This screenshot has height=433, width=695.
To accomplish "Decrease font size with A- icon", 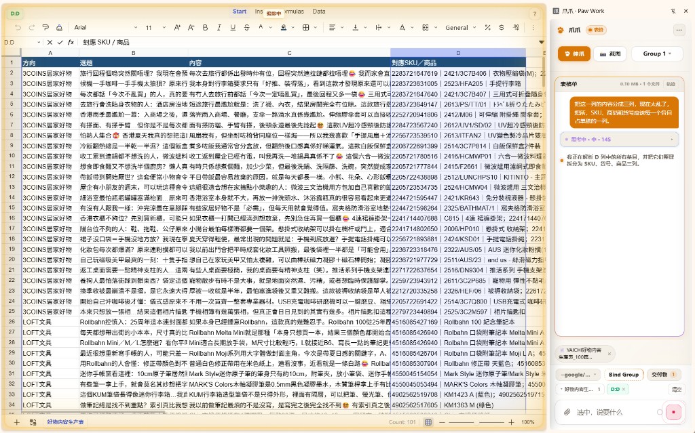I will pos(191,28).
